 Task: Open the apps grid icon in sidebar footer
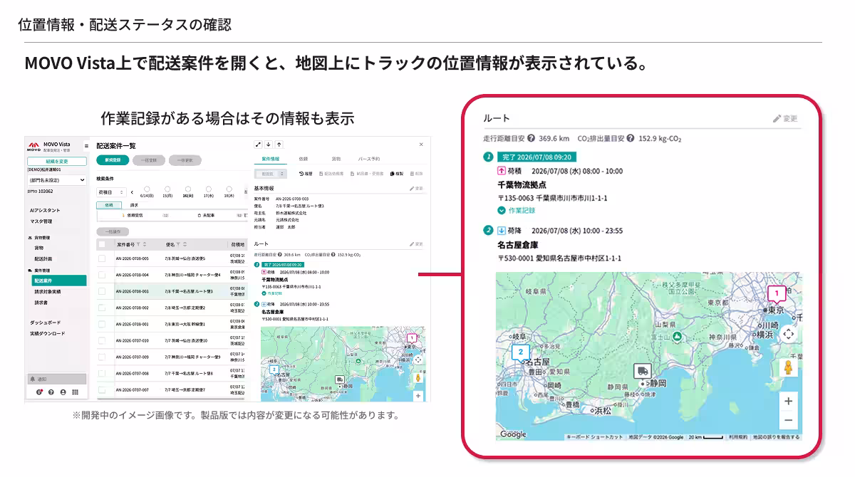[x=75, y=392]
